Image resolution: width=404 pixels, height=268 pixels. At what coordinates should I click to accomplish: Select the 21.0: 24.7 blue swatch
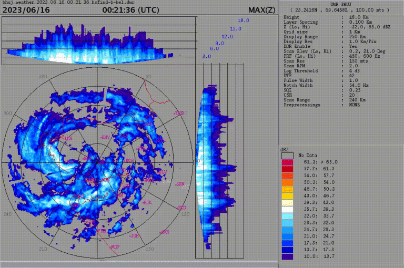287,236
